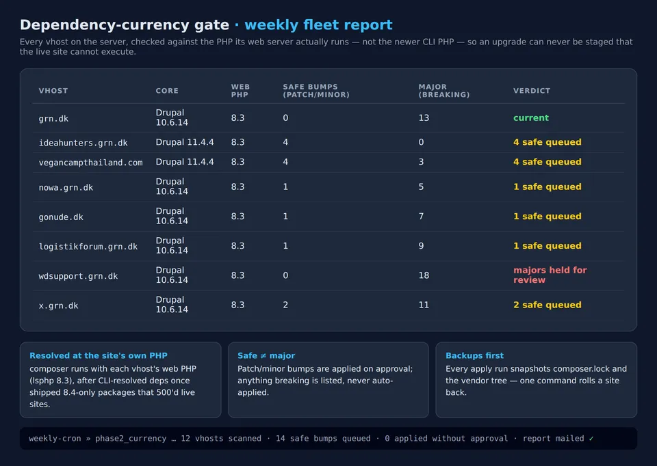Click the 'Safe ≠ major' card heading
Viewport: 657px width, 466px height.
(x=266, y=355)
